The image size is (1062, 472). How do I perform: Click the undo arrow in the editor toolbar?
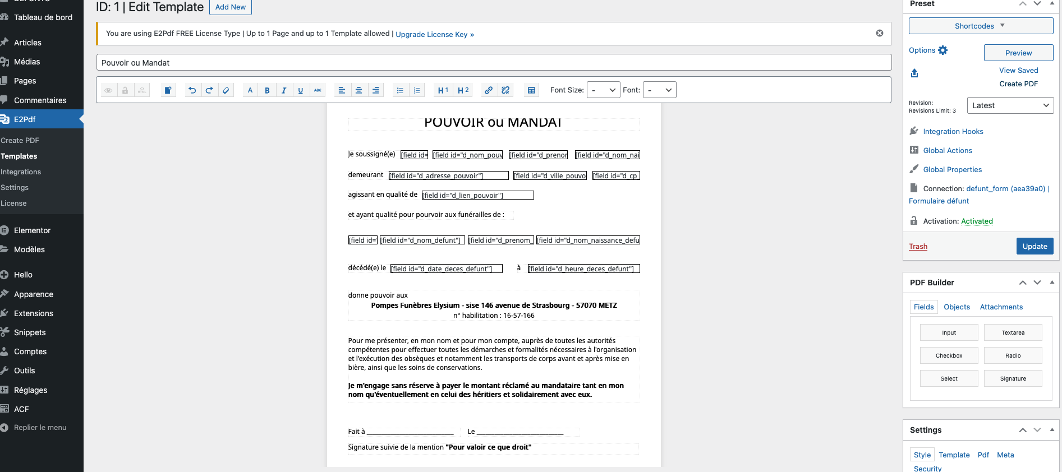coord(192,90)
